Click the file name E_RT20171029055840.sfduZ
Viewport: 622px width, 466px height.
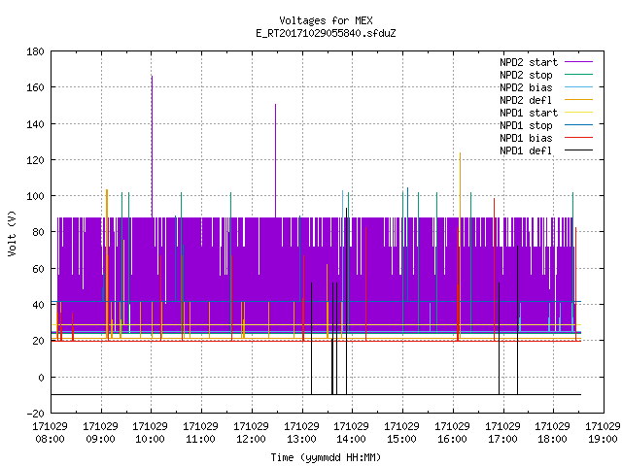tap(326, 33)
